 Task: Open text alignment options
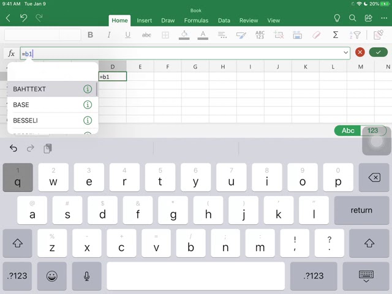[222, 35]
